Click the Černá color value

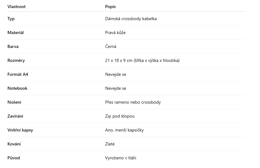tap(111, 46)
